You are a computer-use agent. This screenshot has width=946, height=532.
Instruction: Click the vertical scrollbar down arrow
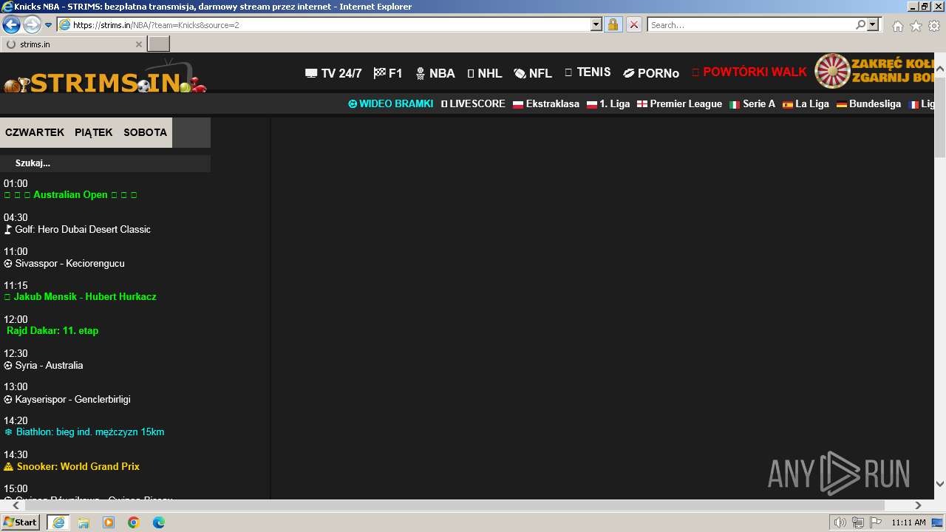[x=940, y=484]
